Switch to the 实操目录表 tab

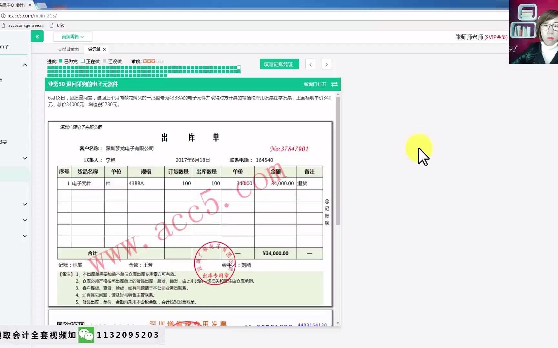pos(67,49)
